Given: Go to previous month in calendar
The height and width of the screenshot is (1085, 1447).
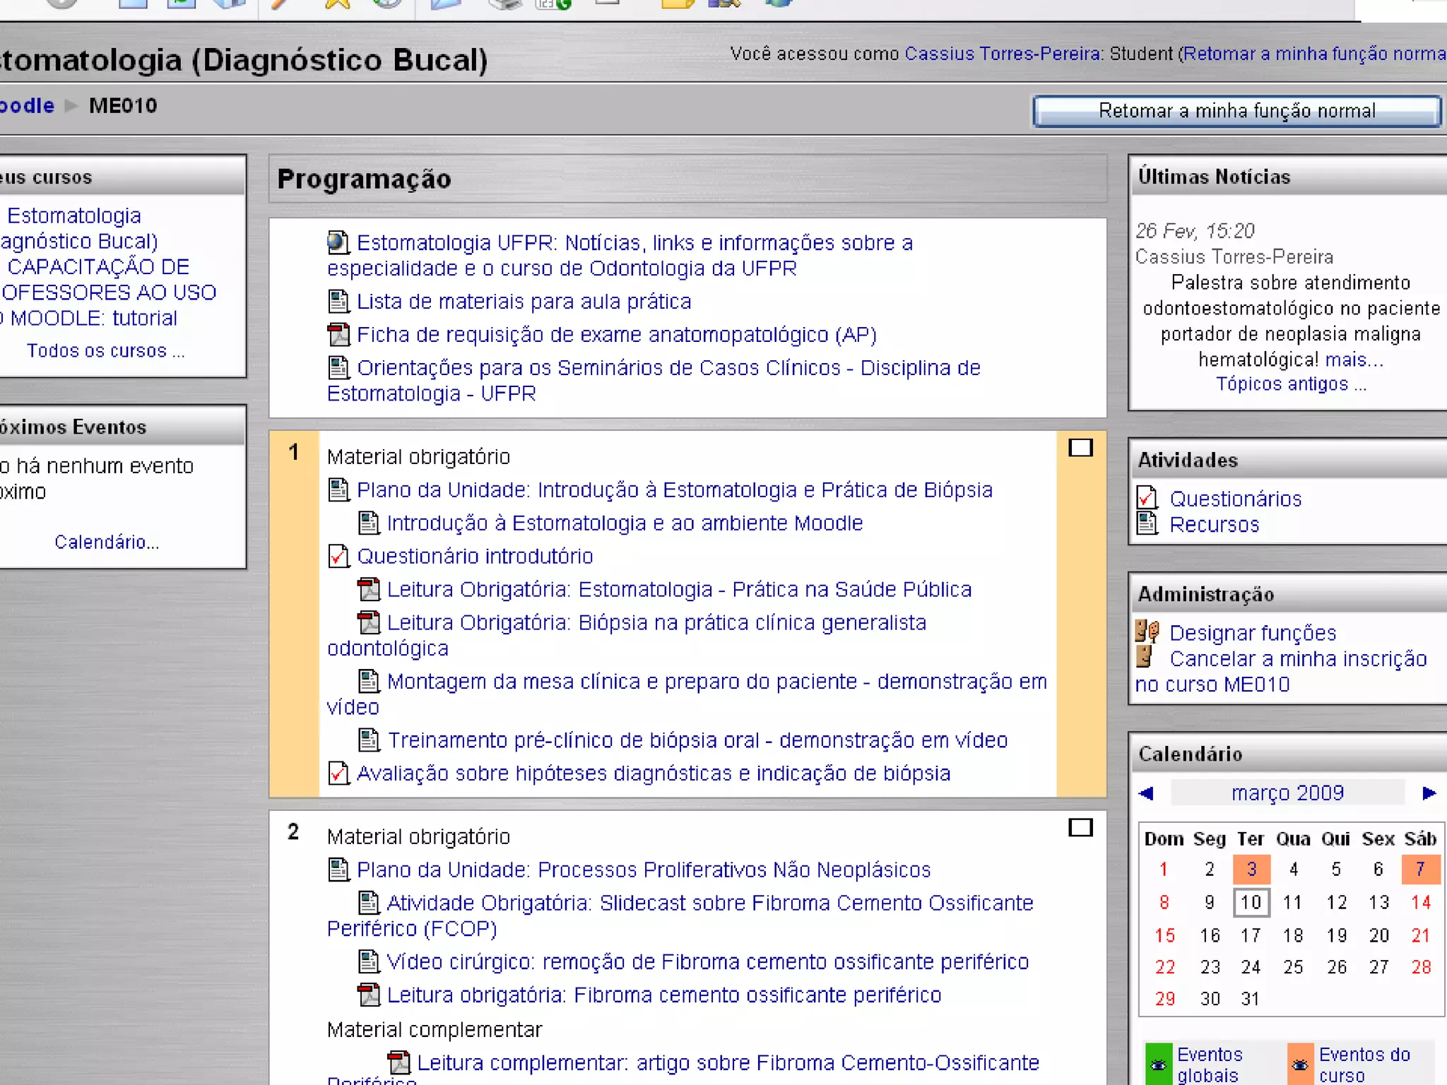Looking at the screenshot, I should (x=1147, y=793).
